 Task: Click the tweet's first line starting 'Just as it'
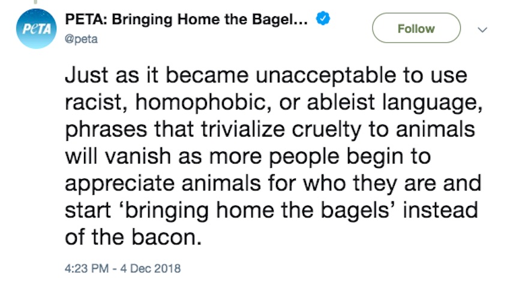(x=266, y=75)
